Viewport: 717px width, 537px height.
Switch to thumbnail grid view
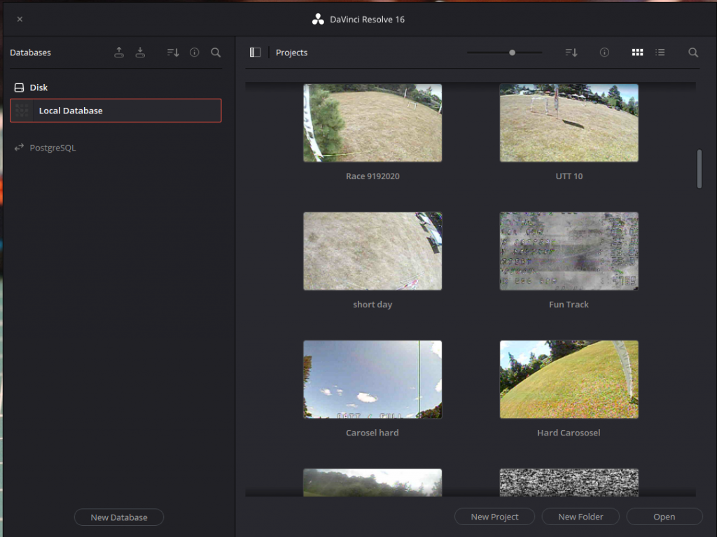[x=637, y=53]
